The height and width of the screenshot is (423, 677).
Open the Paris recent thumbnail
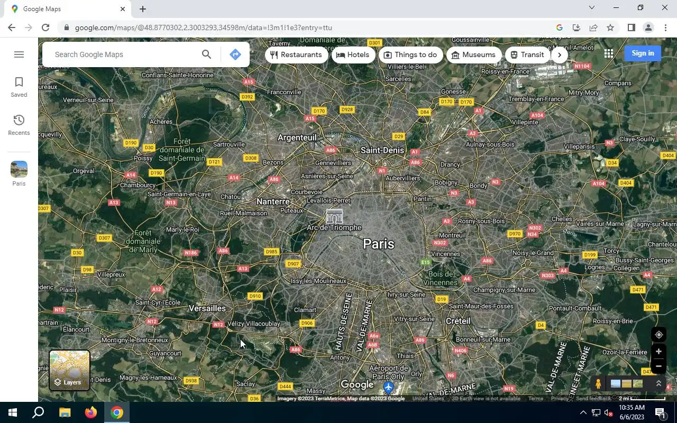click(19, 174)
